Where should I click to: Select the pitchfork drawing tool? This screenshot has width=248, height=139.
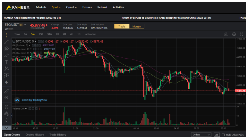coord(6,48)
